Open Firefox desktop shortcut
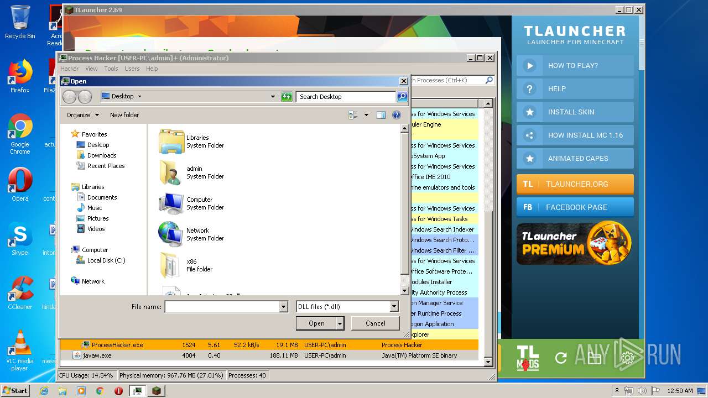Viewport: 708px width, 398px height. [x=20, y=76]
